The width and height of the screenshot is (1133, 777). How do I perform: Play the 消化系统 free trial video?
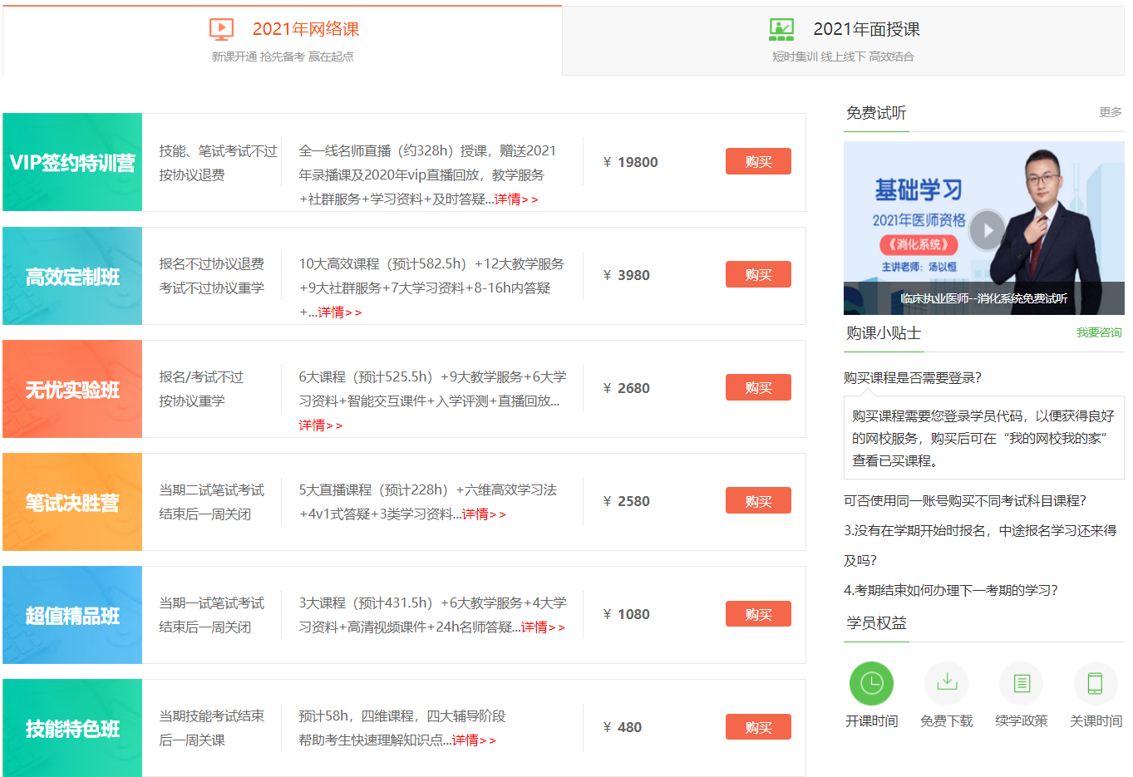[x=986, y=231]
